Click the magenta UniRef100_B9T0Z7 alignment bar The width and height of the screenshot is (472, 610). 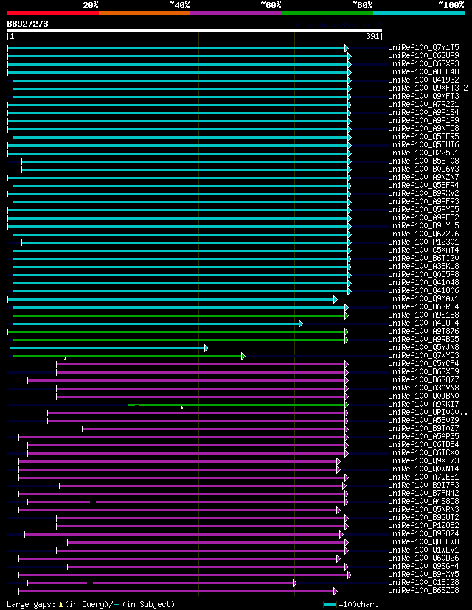click(215, 429)
